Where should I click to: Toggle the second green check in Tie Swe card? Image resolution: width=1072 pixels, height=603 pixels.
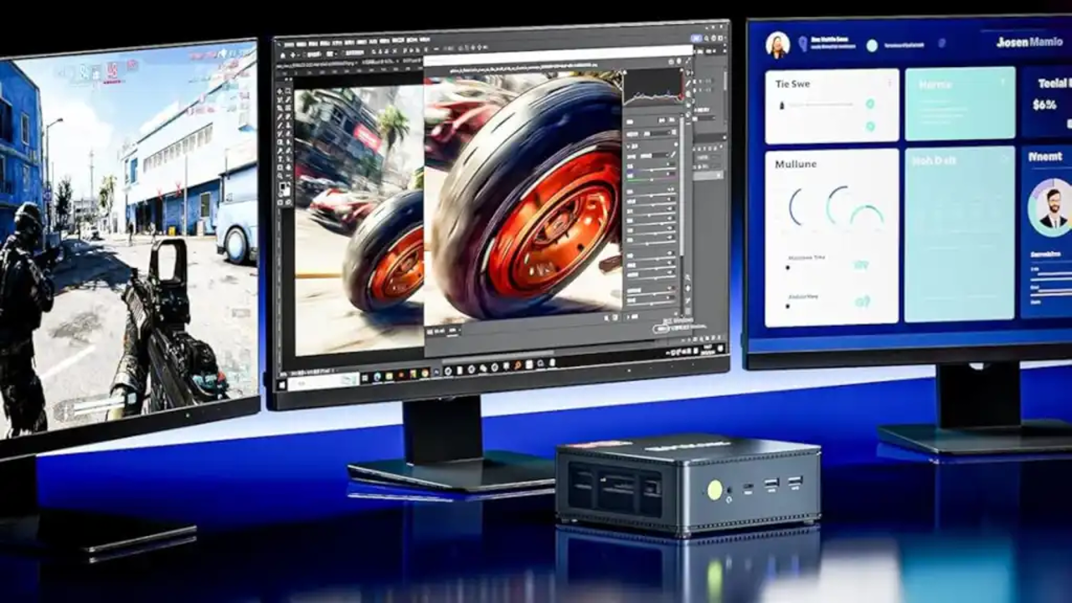tap(870, 126)
